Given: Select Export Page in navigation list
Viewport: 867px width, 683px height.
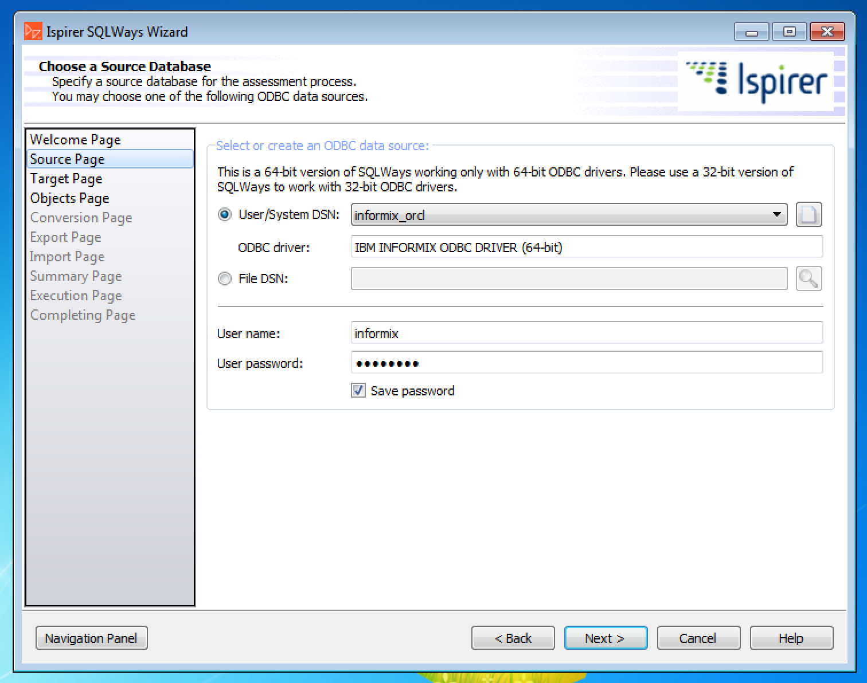Looking at the screenshot, I should tap(110, 237).
